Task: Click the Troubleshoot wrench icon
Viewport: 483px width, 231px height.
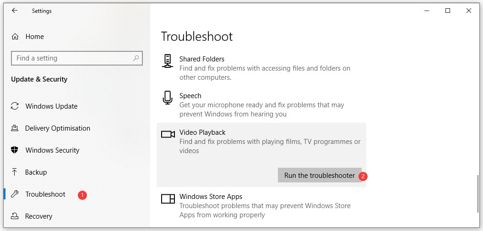Action: pos(15,194)
